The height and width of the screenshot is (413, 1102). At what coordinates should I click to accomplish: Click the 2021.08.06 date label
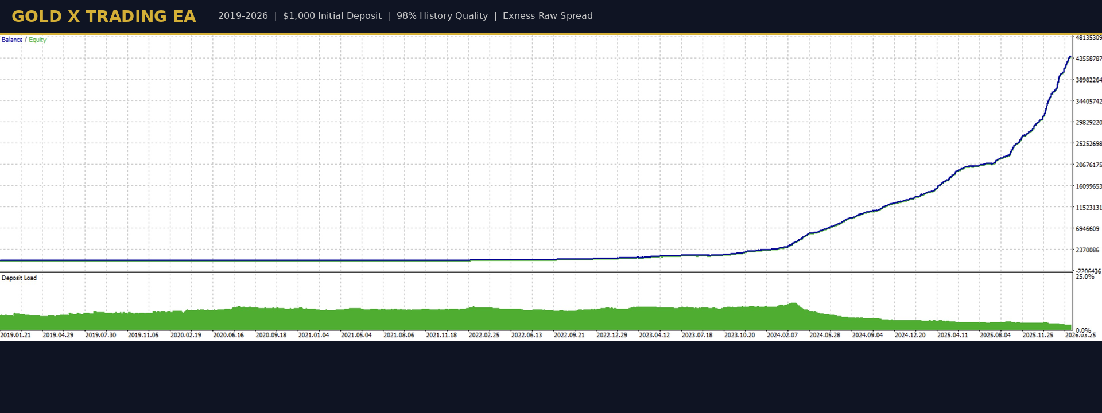click(x=399, y=336)
